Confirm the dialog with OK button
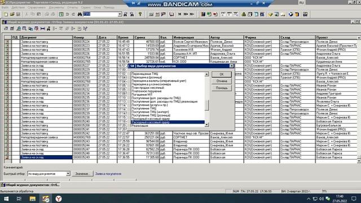 [x=222, y=74]
